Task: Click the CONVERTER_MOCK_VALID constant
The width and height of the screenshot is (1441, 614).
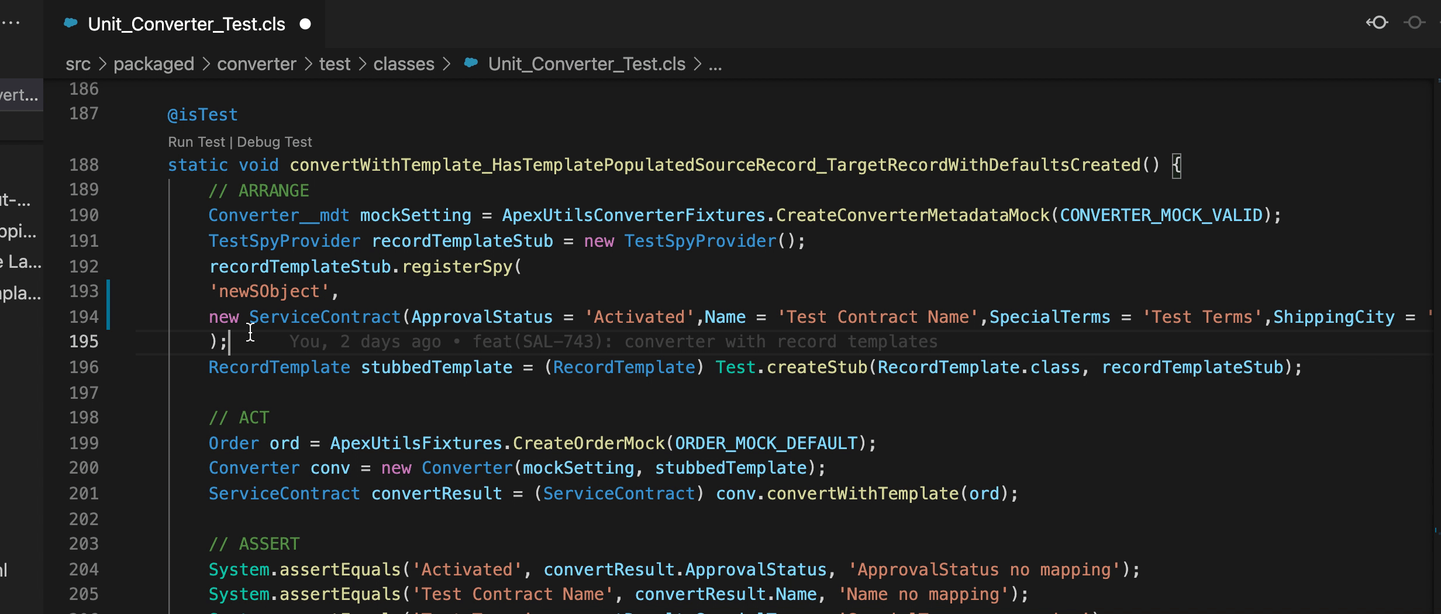Action: (x=1161, y=215)
